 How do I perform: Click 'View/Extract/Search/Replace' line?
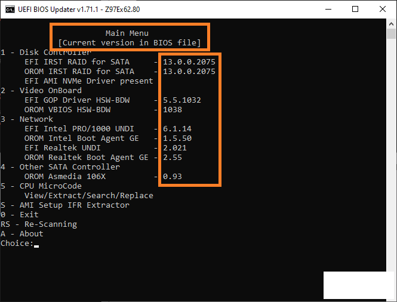(x=89, y=195)
